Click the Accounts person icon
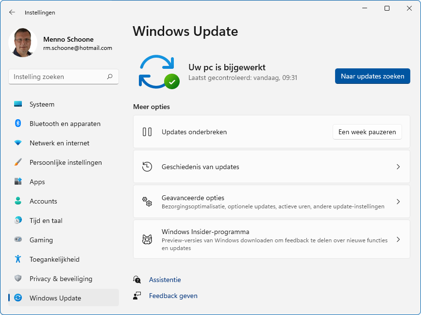This screenshot has height=315, width=421. 18,201
